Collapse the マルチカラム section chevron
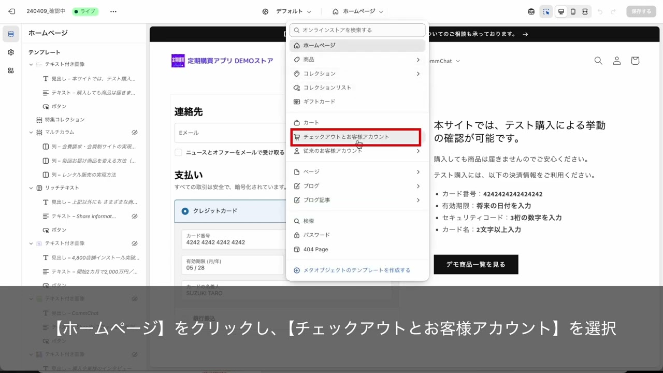 click(31, 133)
